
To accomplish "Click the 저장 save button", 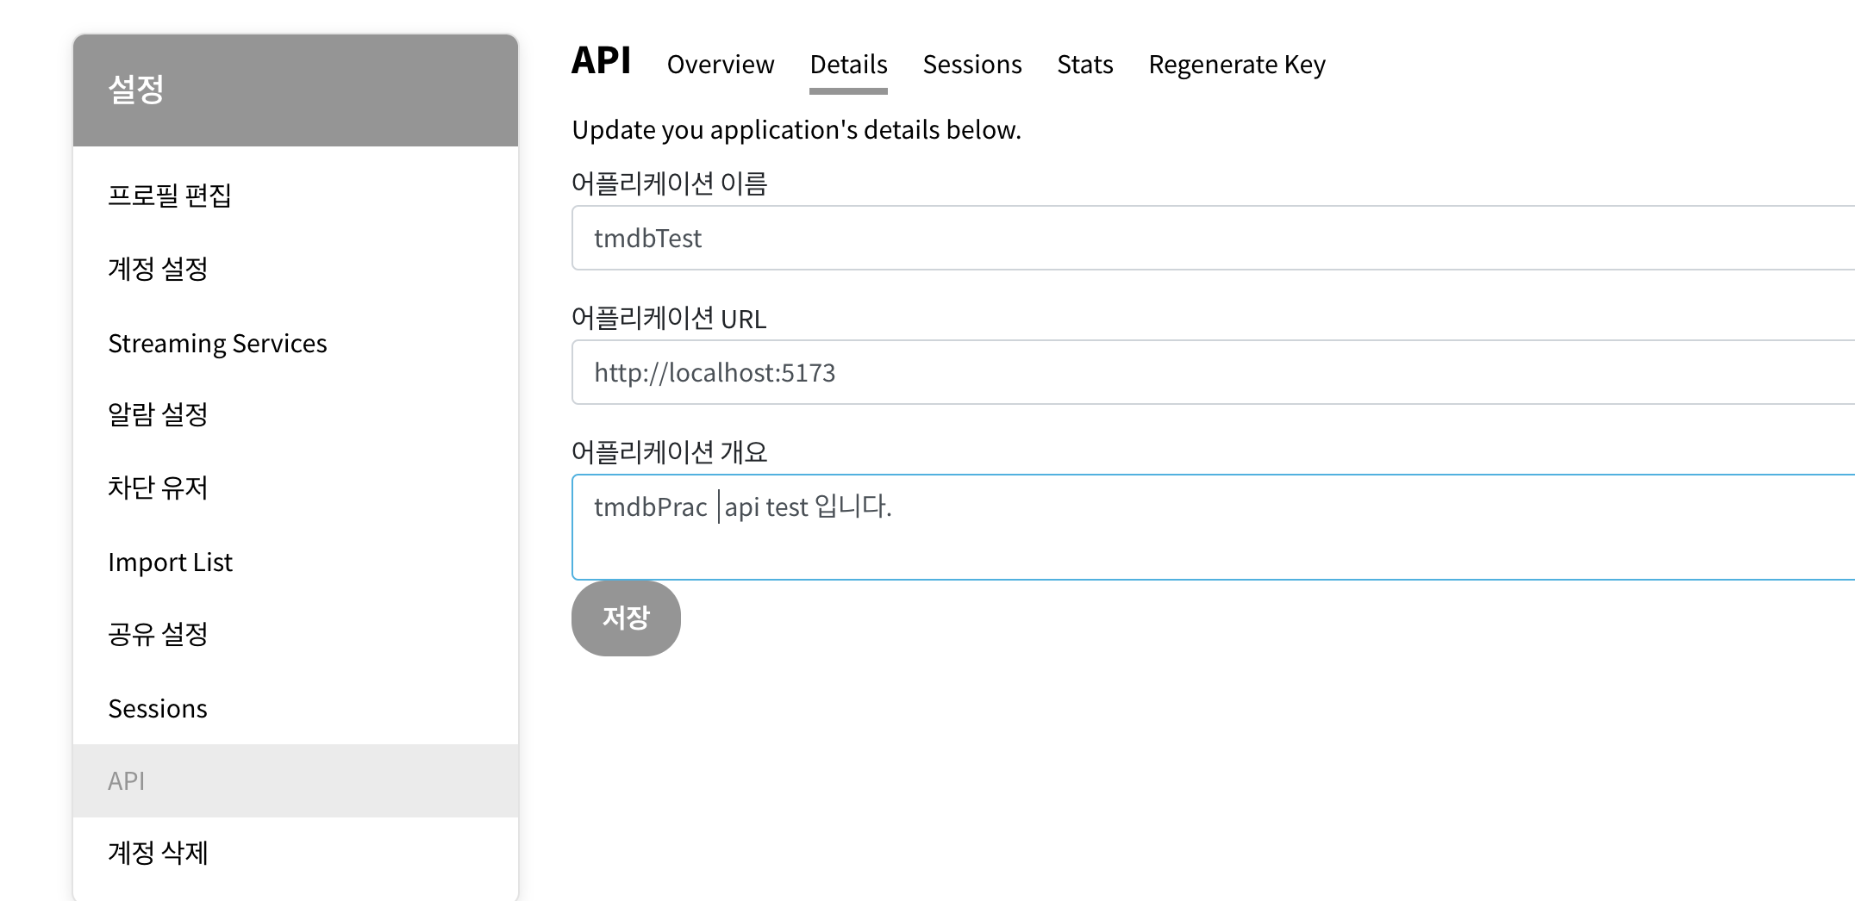I will point(626,618).
